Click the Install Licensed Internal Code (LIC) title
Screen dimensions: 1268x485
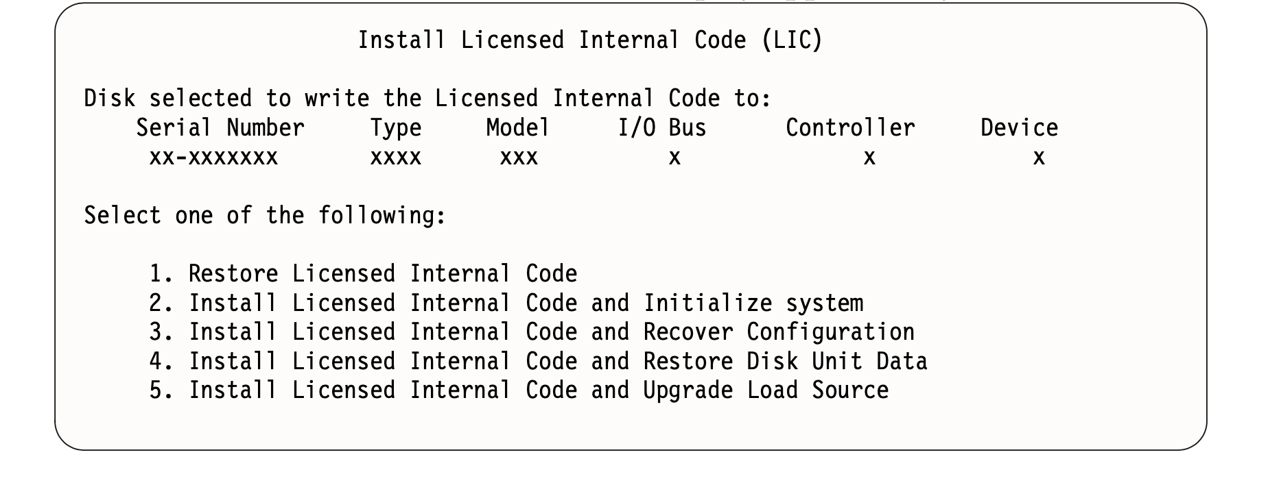pyautogui.click(x=590, y=40)
